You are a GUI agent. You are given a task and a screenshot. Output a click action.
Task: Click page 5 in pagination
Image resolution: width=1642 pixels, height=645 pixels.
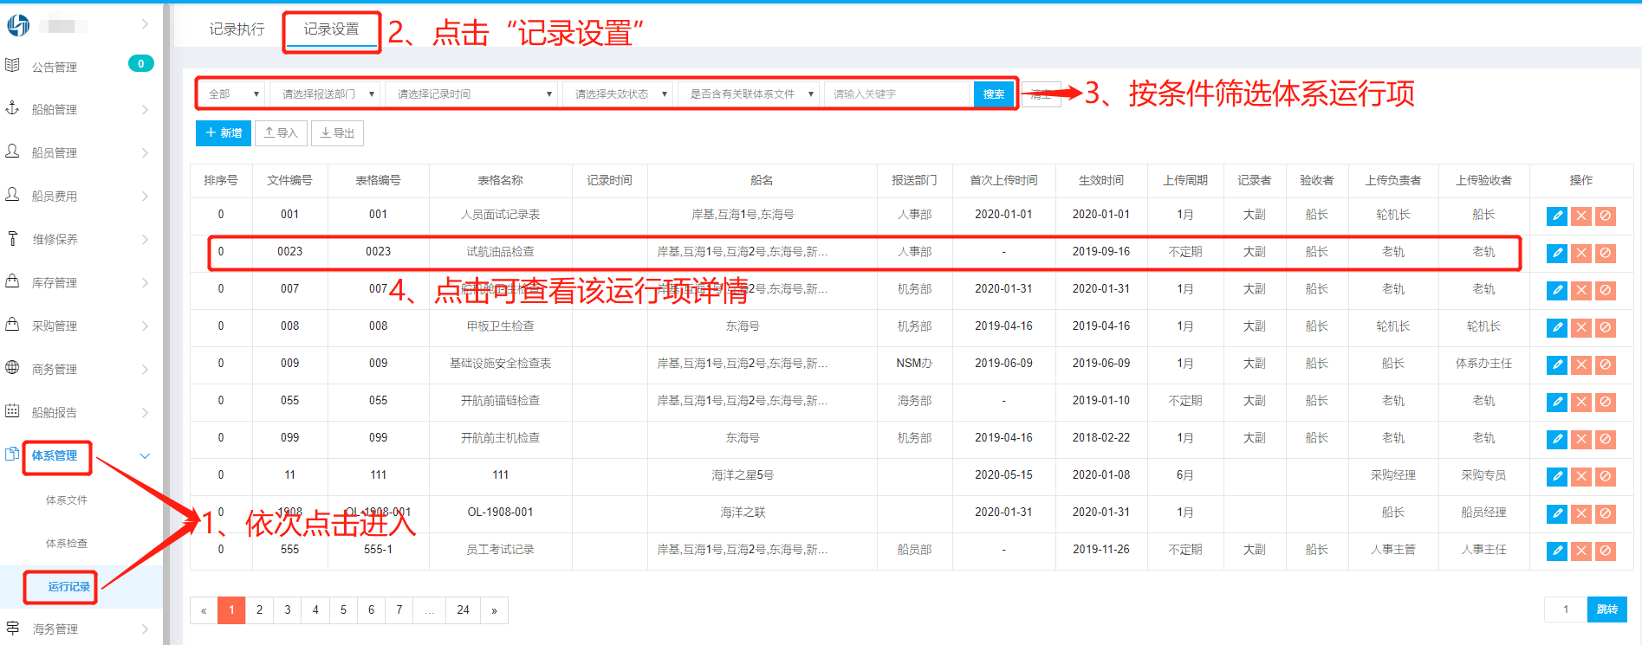coord(343,610)
